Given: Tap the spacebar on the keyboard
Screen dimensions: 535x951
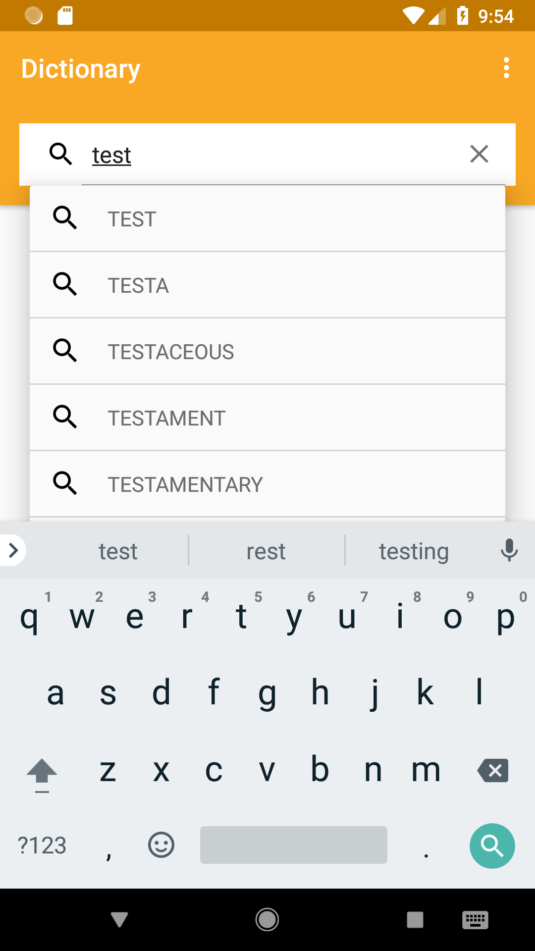Looking at the screenshot, I should [x=294, y=845].
